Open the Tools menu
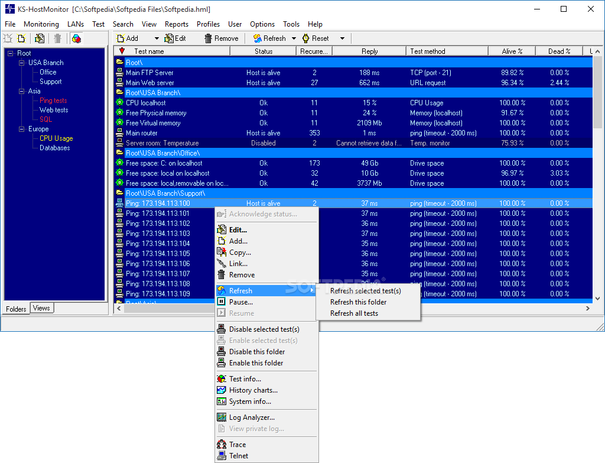The width and height of the screenshot is (605, 463). (291, 24)
